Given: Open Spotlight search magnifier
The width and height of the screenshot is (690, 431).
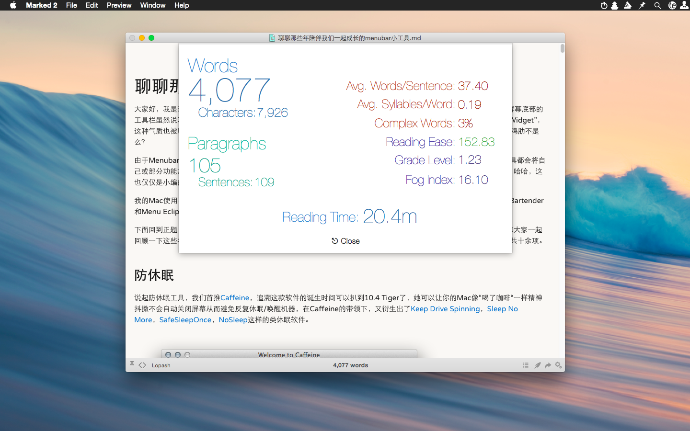Looking at the screenshot, I should click(x=657, y=5).
